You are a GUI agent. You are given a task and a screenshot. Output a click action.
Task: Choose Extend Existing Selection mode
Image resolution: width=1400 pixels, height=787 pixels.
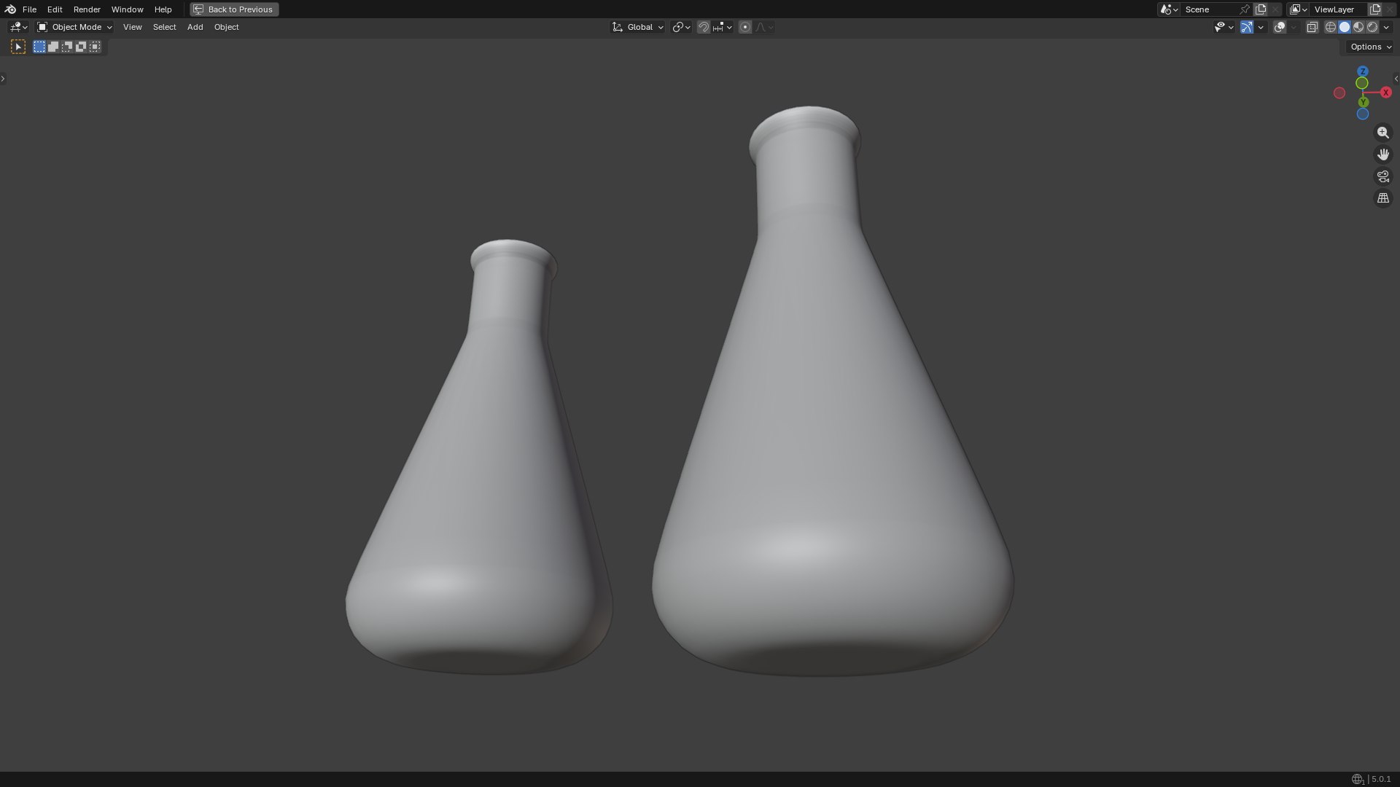[53, 47]
